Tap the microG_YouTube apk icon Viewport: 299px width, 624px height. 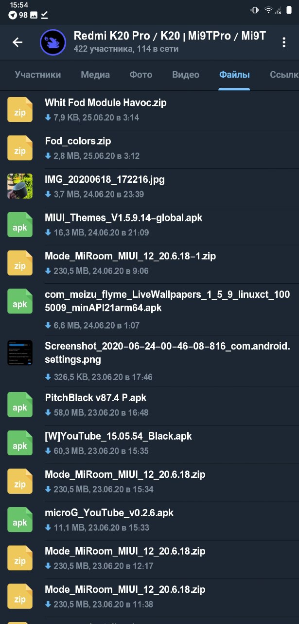20,520
